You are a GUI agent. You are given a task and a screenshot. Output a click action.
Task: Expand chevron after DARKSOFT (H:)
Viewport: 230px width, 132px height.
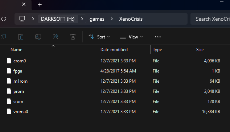(x=82, y=19)
